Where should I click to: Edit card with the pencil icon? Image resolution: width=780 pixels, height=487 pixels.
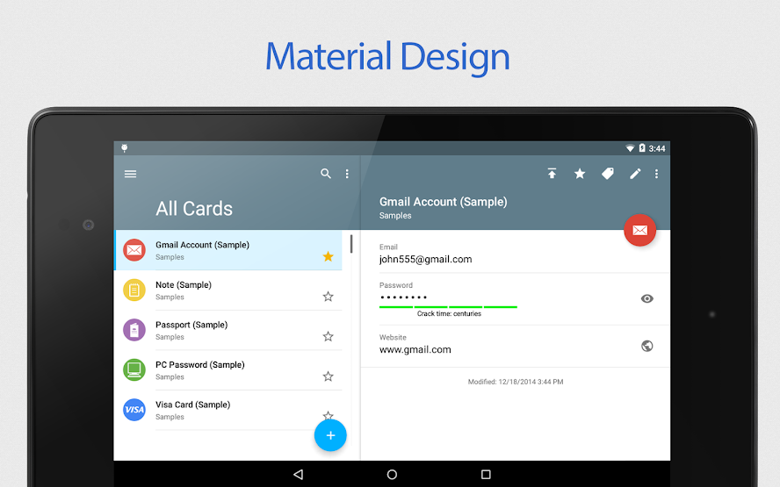pos(635,174)
